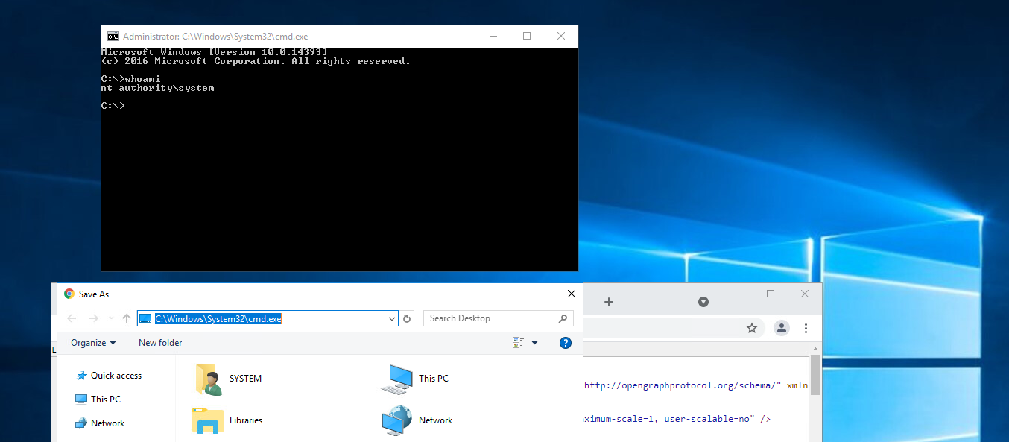Bookmark this page with the star icon
The width and height of the screenshot is (1009, 442).
point(752,328)
